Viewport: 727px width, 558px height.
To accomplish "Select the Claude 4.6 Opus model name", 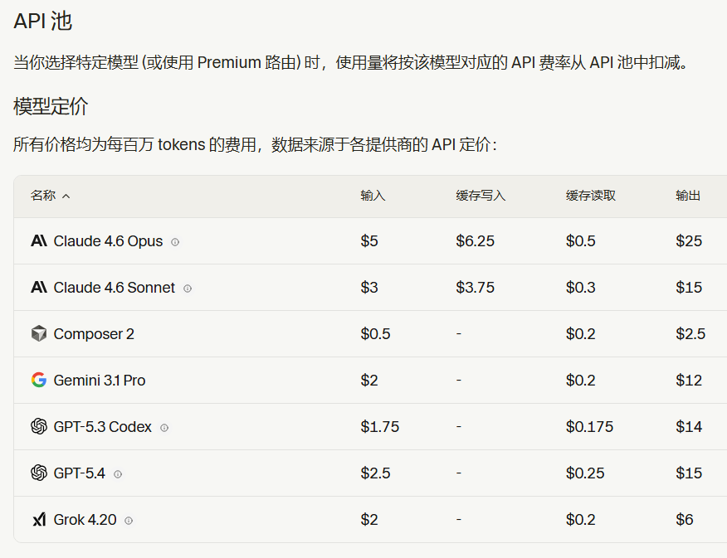I will pyautogui.click(x=108, y=240).
